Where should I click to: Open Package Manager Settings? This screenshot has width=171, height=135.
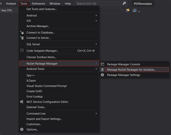point(134,75)
